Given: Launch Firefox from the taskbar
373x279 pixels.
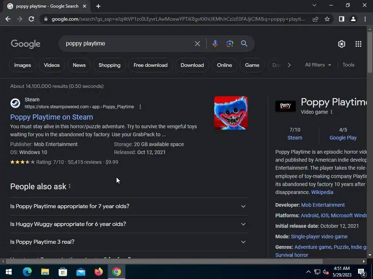Looking at the screenshot, I should pyautogui.click(x=99, y=272).
